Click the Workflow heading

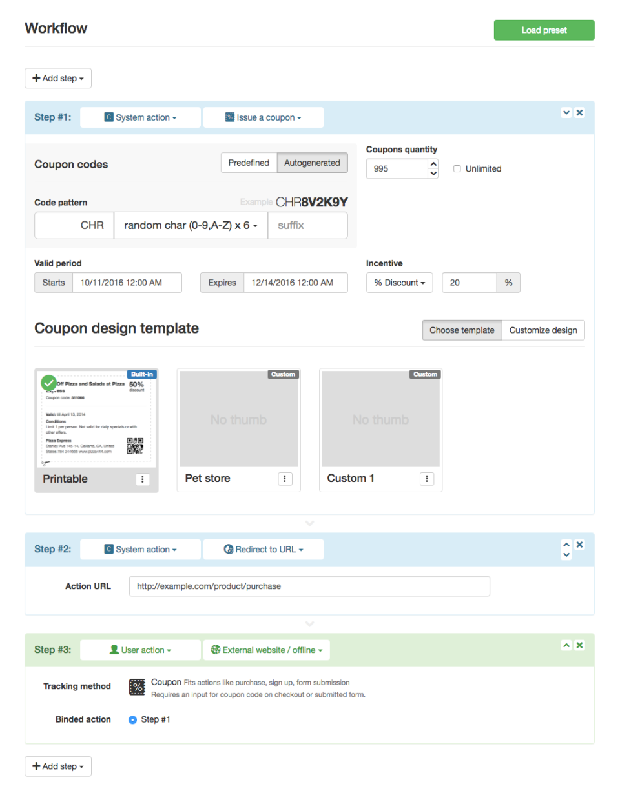(56, 28)
